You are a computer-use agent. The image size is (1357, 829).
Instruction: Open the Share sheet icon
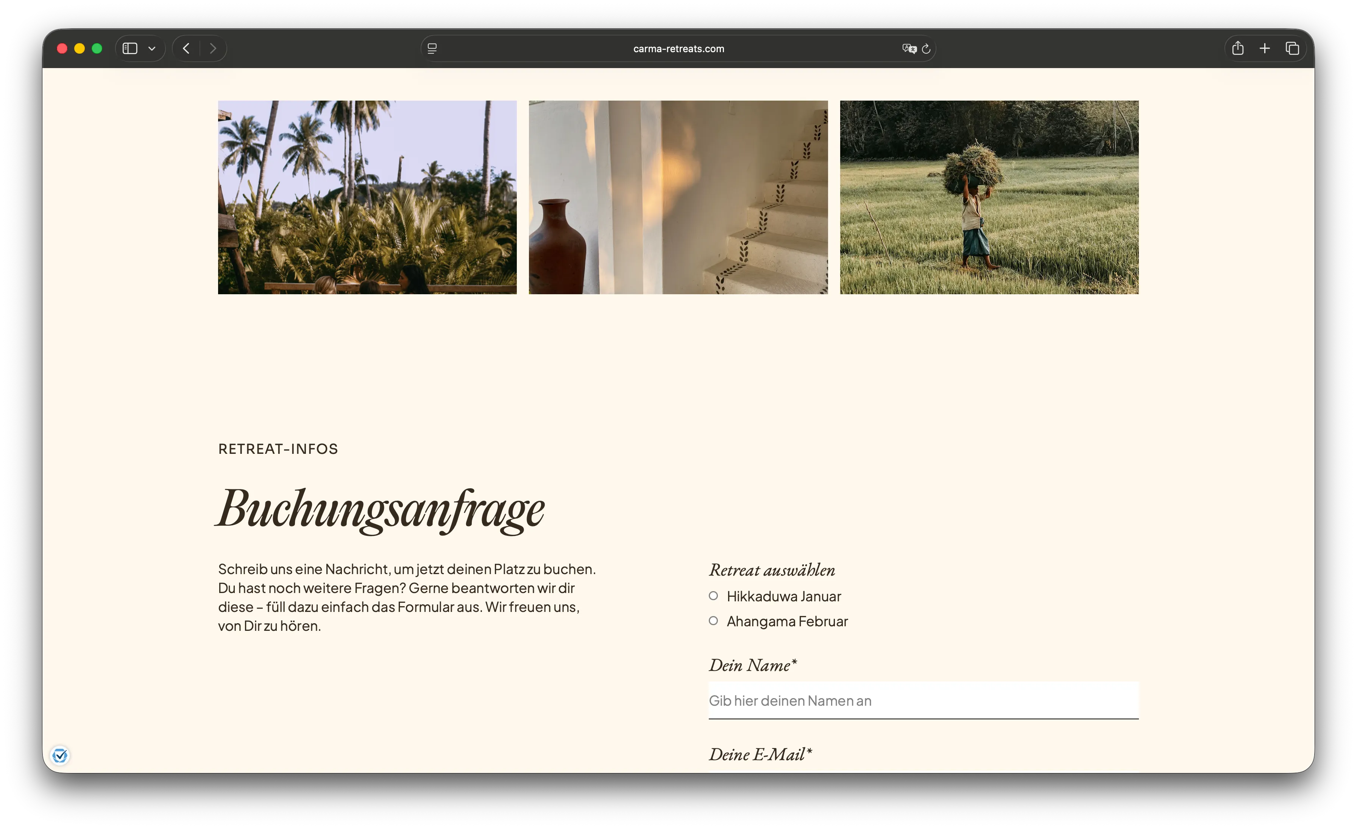click(1237, 48)
